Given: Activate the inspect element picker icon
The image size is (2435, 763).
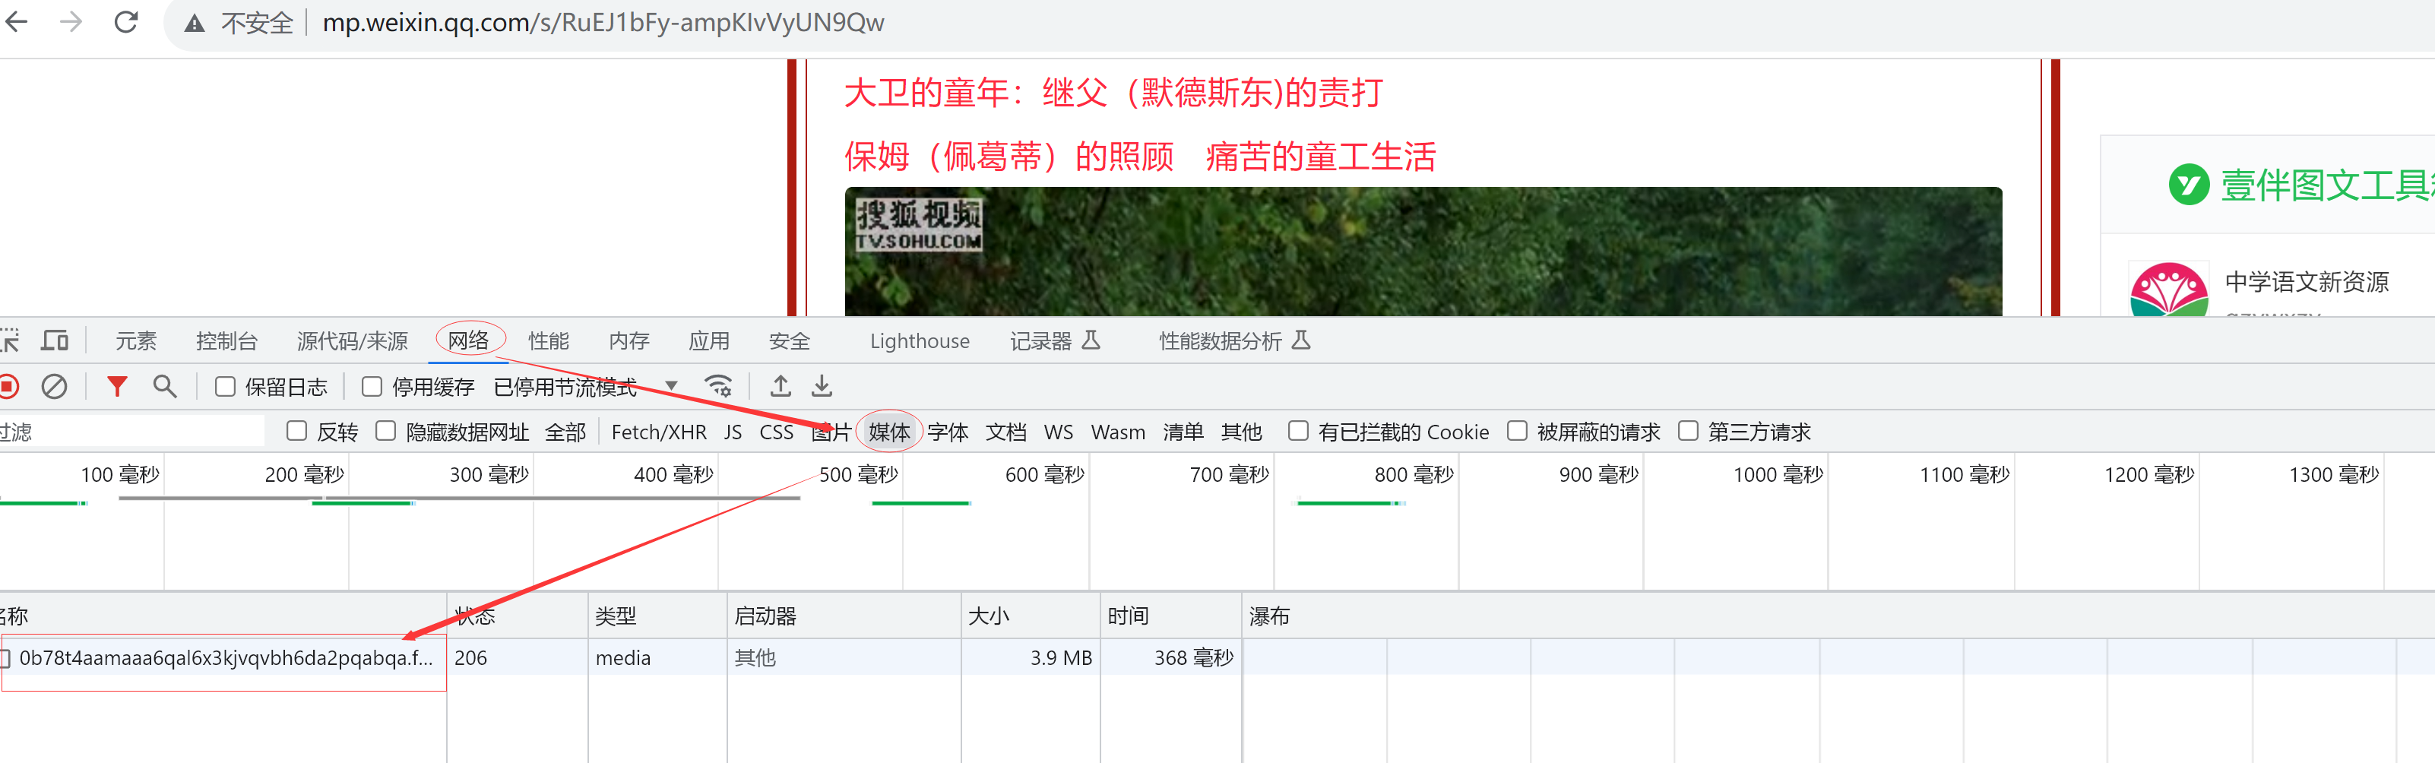Looking at the screenshot, I should click(9, 340).
